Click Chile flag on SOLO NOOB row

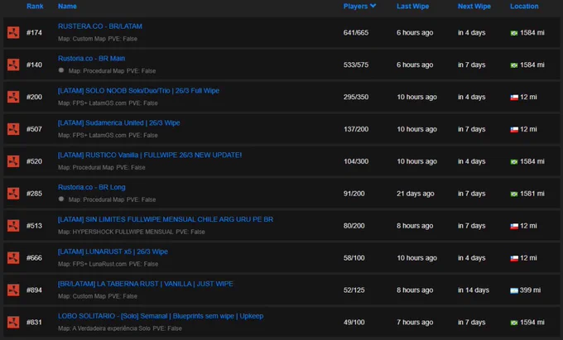514,97
